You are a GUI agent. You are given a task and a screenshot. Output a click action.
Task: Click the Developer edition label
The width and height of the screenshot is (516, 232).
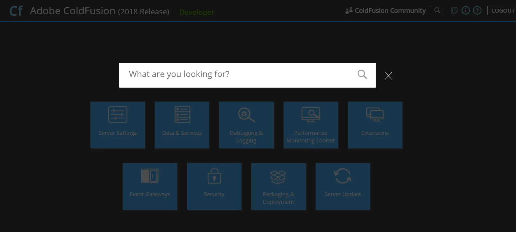point(197,12)
